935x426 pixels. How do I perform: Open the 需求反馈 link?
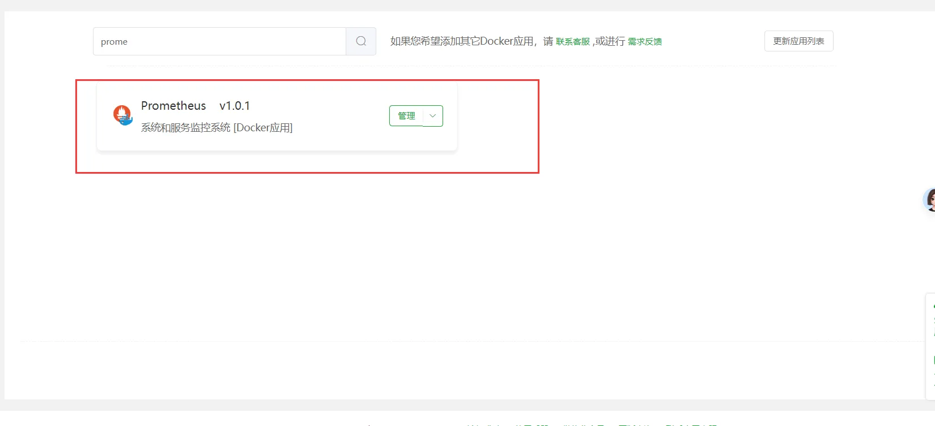pyautogui.click(x=645, y=42)
